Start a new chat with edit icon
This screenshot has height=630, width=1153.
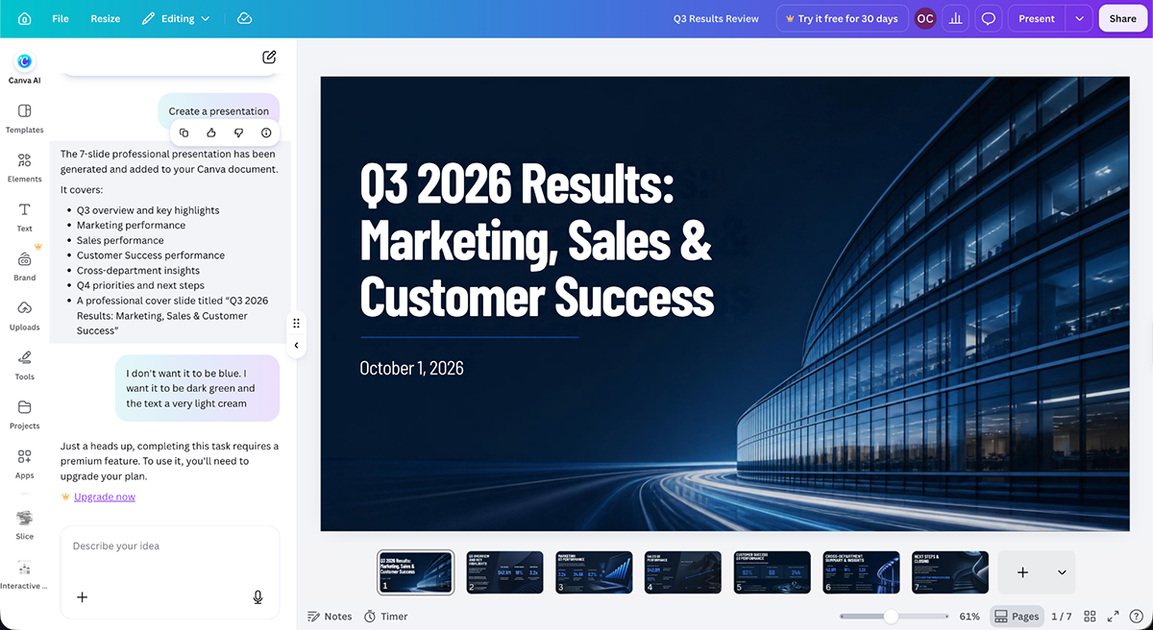click(269, 57)
